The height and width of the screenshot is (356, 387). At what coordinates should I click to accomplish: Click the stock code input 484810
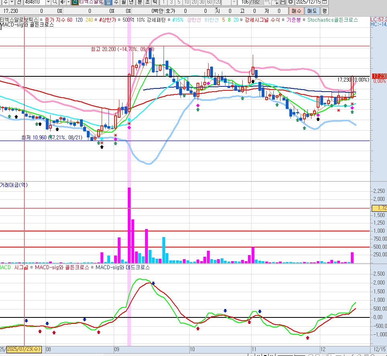[35, 2]
